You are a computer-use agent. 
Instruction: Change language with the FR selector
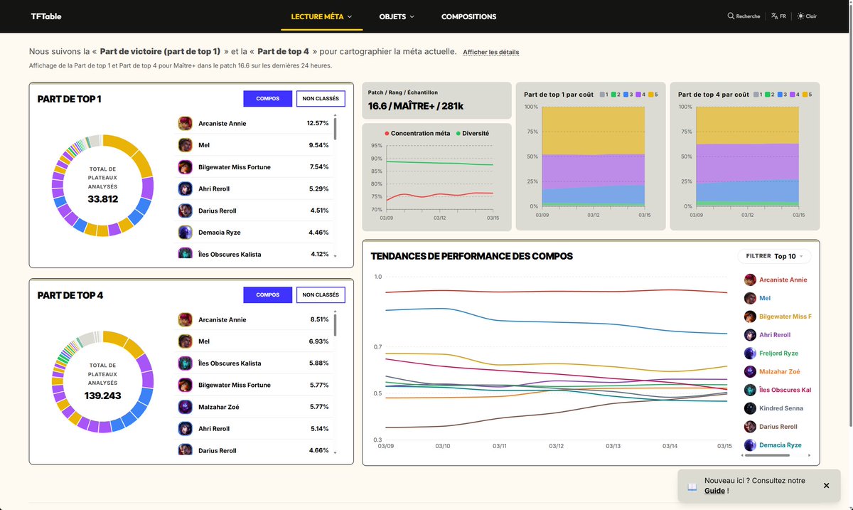(778, 16)
